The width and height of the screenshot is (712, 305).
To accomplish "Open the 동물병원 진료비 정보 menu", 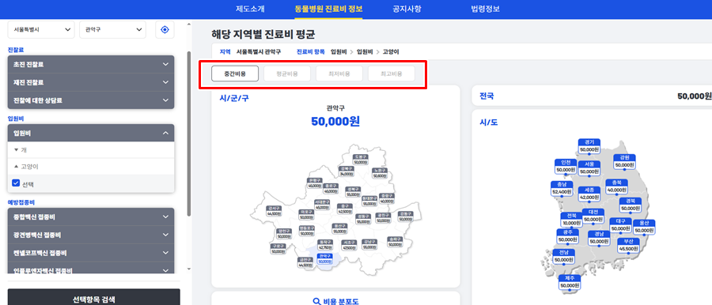I will [x=328, y=9].
